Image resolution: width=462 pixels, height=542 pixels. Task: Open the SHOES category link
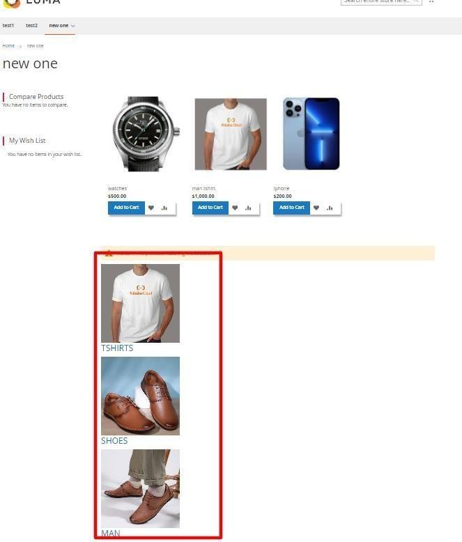pos(114,441)
